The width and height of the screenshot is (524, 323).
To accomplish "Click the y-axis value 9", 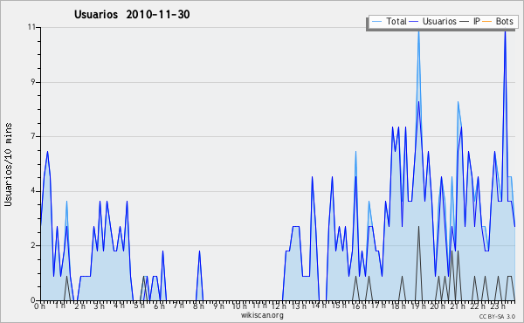I will (33, 82).
